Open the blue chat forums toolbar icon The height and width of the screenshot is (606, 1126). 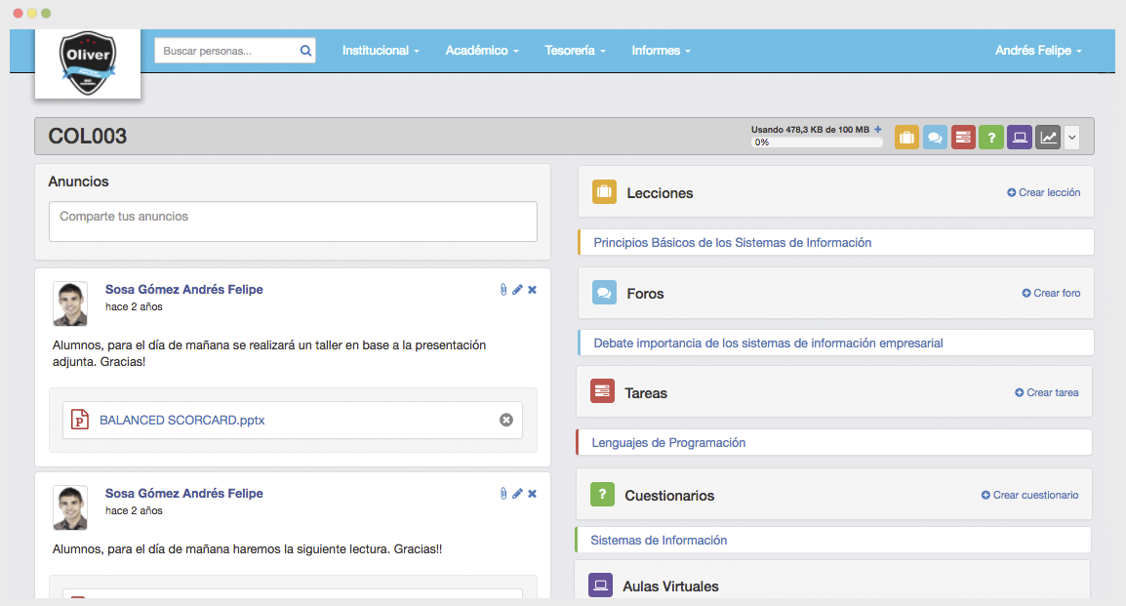click(x=934, y=137)
